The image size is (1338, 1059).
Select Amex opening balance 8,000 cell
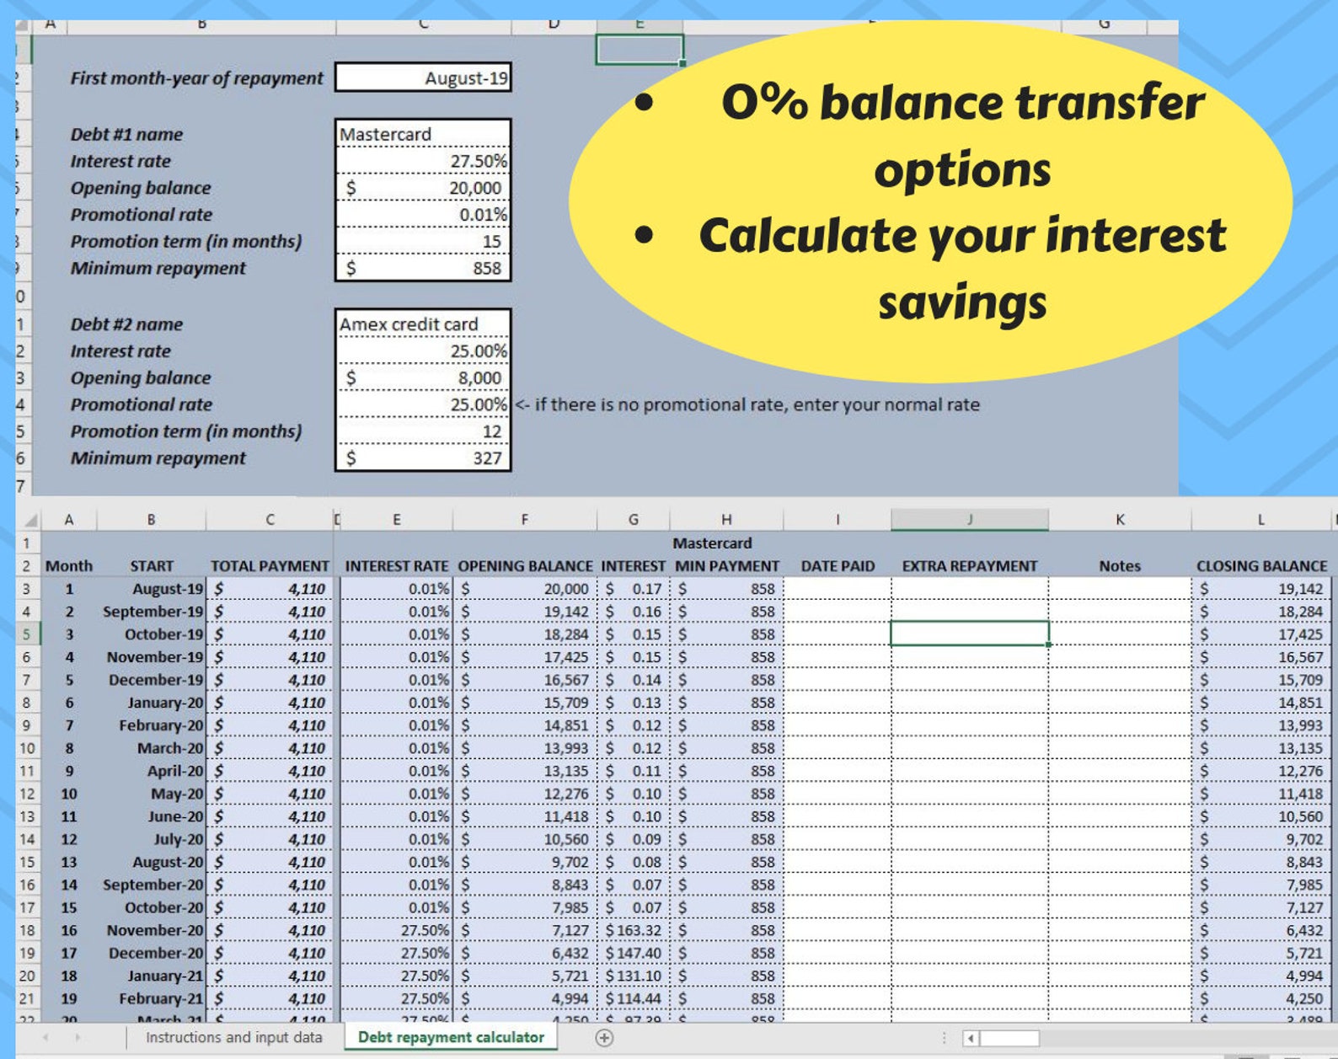423,377
